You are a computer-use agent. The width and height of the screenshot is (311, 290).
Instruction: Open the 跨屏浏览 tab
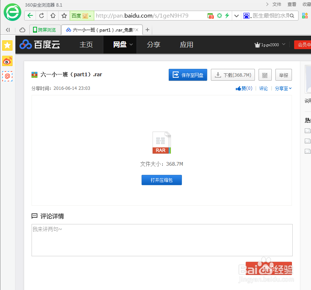[x=45, y=30]
